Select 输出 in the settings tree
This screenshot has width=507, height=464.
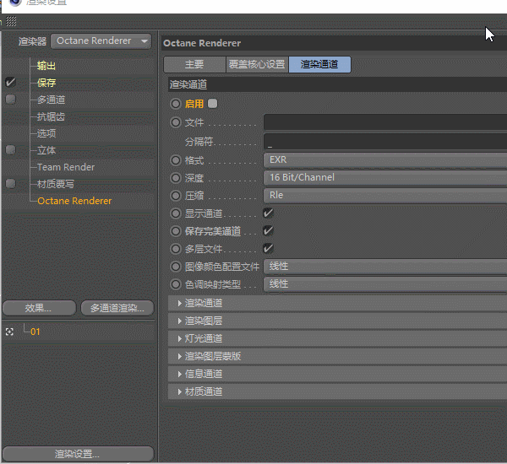[x=46, y=66]
